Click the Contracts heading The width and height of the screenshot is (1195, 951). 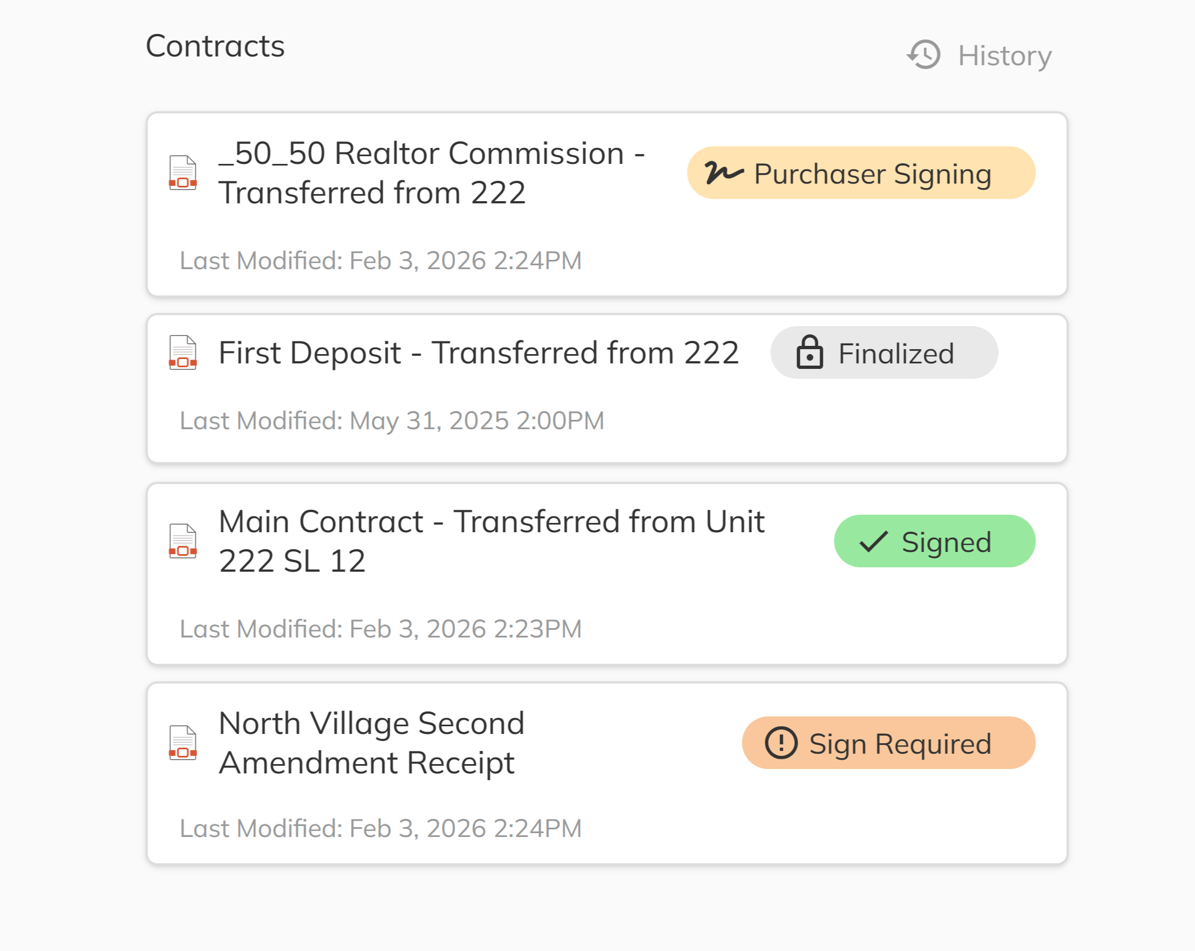tap(215, 46)
